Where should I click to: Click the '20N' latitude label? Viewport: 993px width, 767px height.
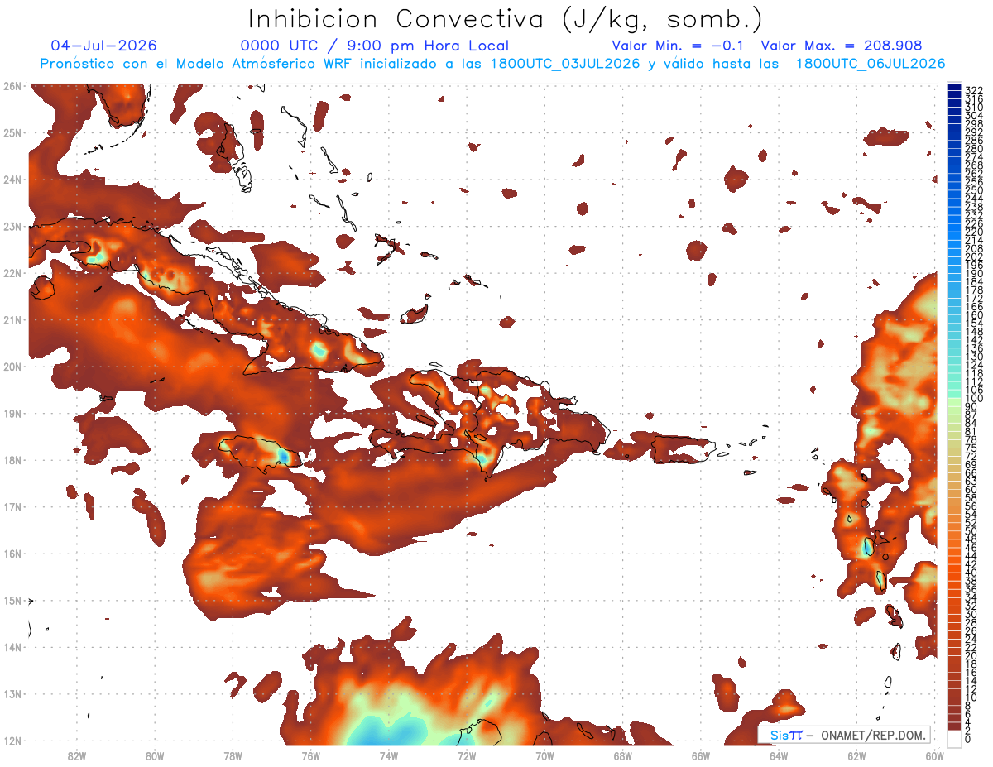click(x=12, y=367)
